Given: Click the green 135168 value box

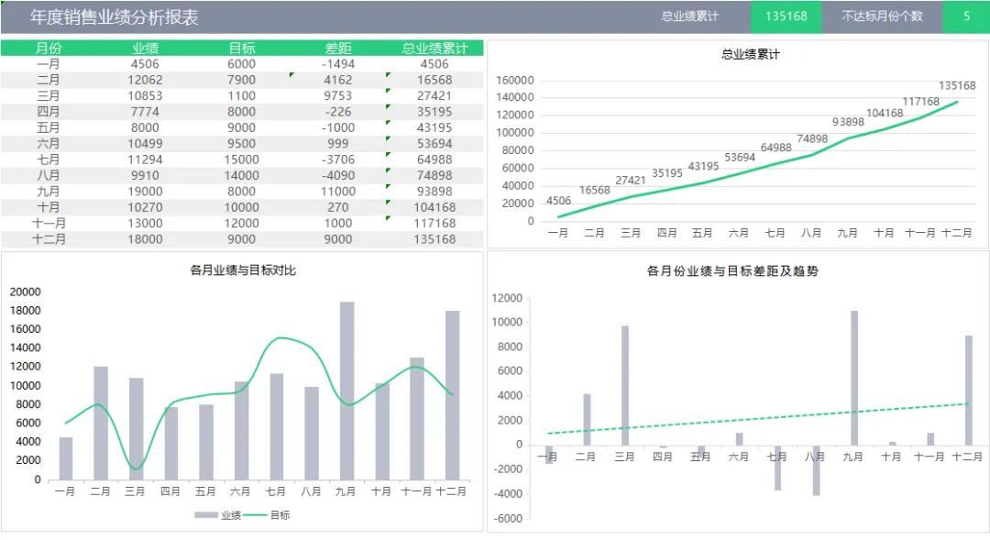Looking at the screenshot, I should [x=786, y=16].
